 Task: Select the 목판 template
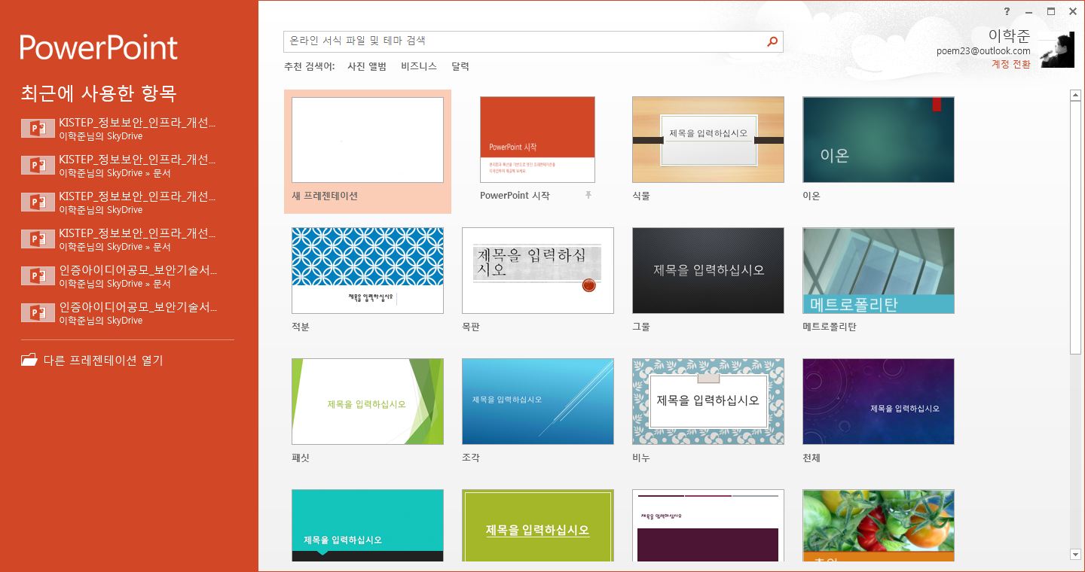pos(538,270)
